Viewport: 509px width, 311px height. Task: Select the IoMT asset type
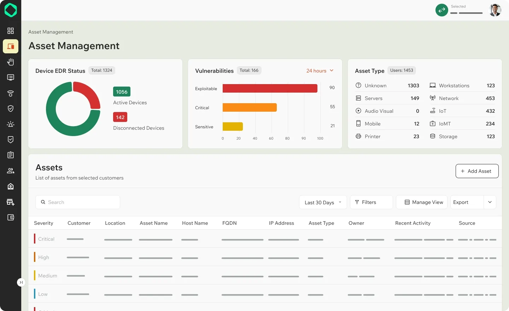[x=462, y=124]
